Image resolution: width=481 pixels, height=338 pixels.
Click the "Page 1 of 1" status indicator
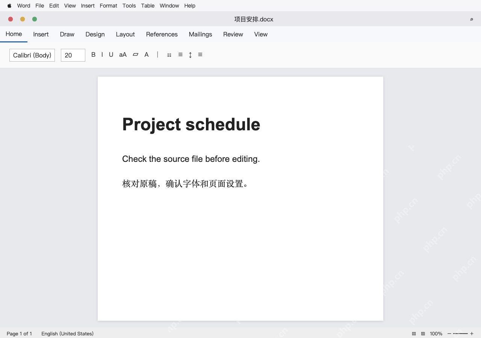coord(19,333)
